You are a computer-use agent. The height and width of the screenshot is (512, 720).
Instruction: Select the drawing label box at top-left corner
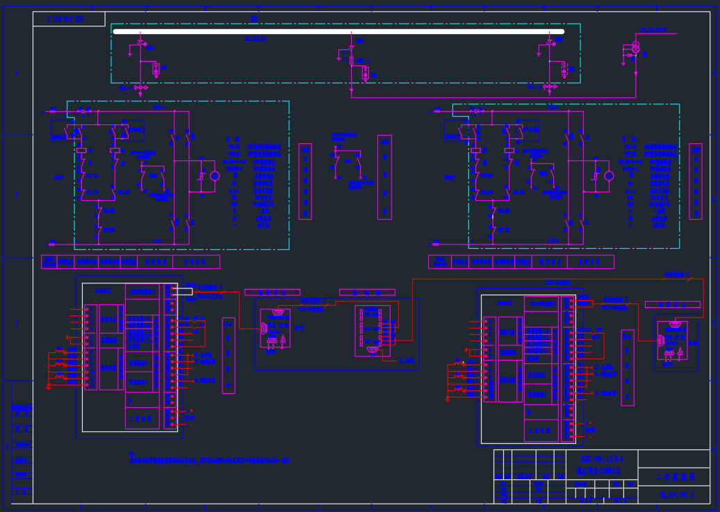(69, 19)
